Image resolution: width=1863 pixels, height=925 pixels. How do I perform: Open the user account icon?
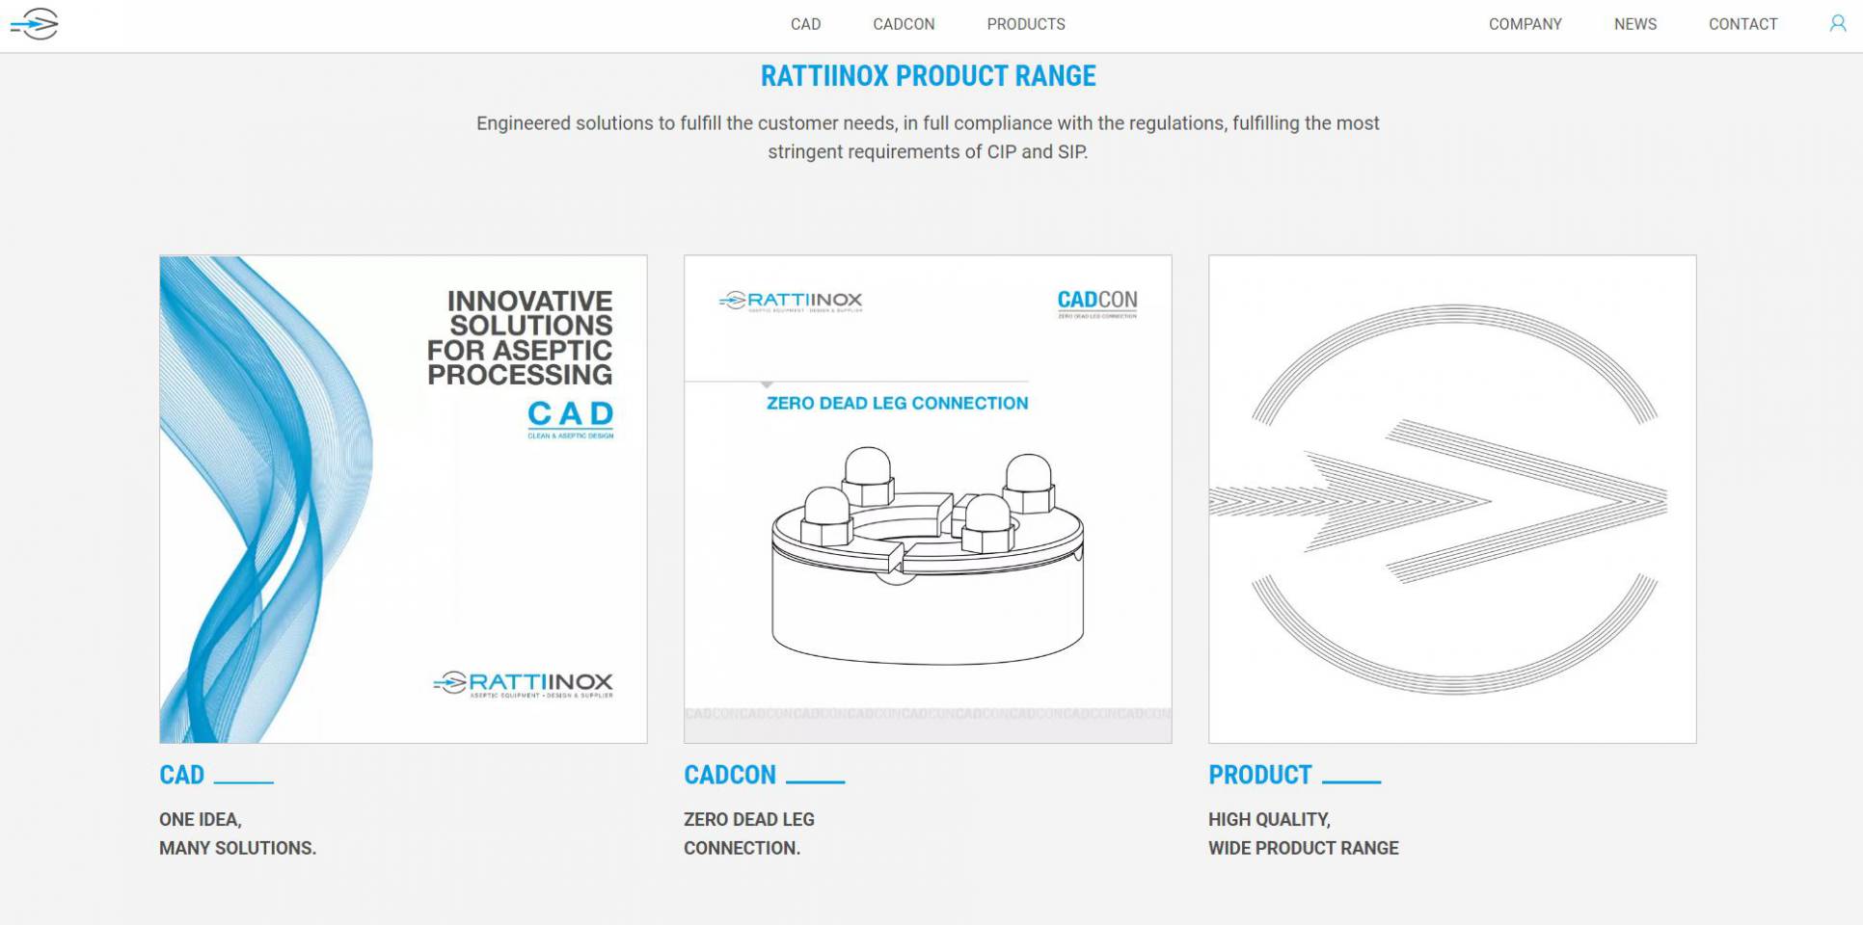[1838, 24]
